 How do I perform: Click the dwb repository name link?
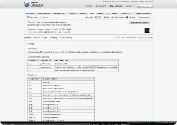(x=39, y=22)
